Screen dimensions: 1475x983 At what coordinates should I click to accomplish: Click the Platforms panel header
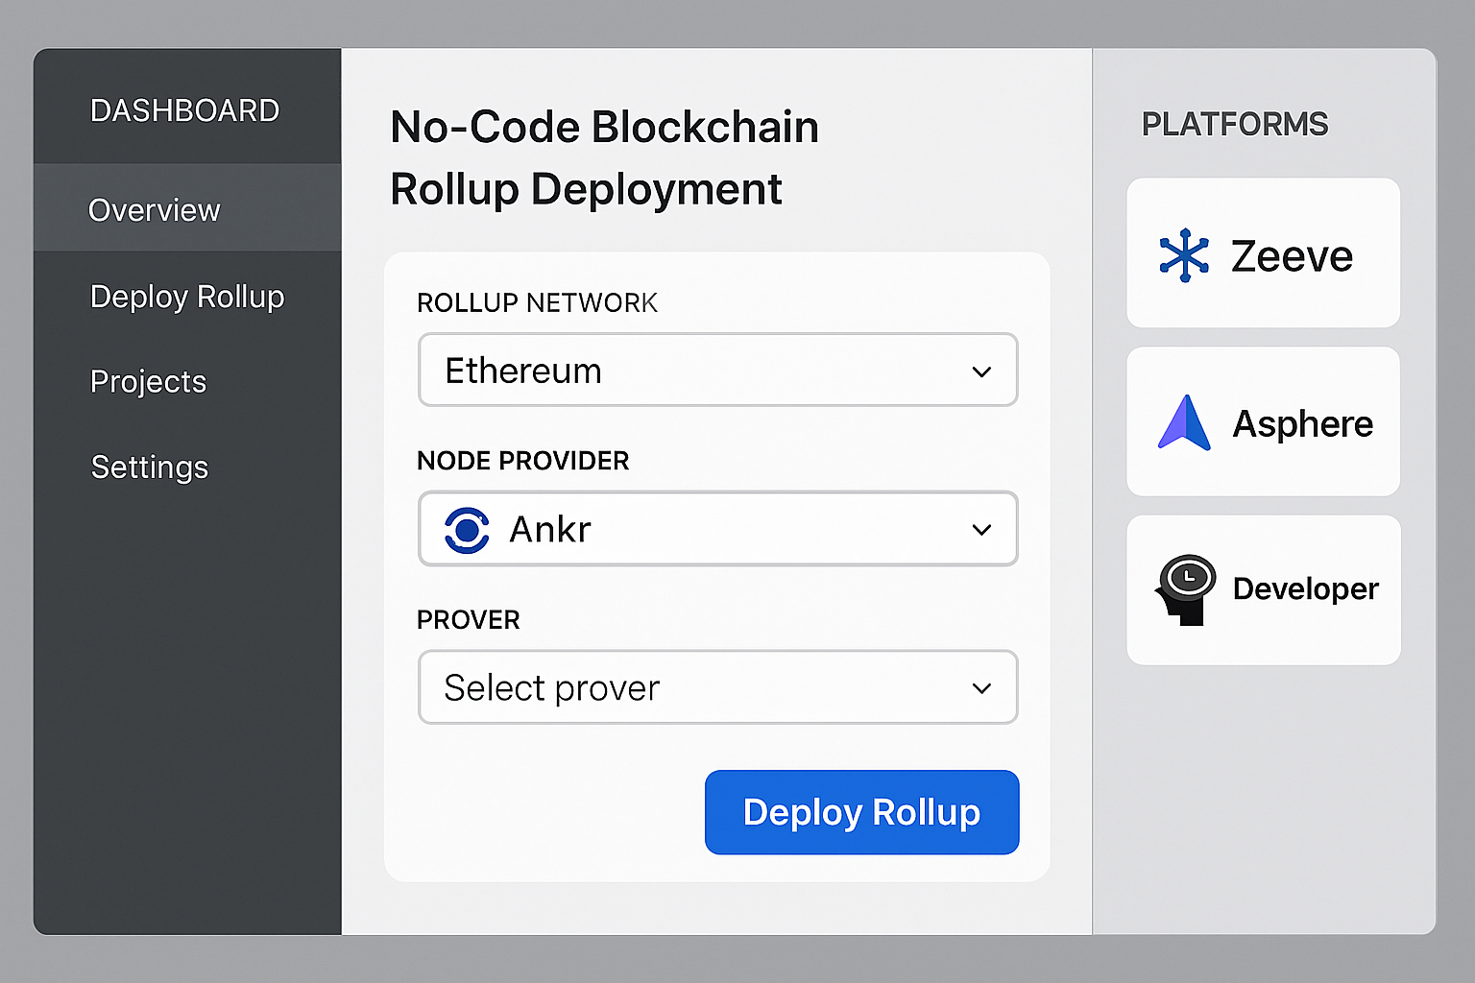coord(1235,124)
